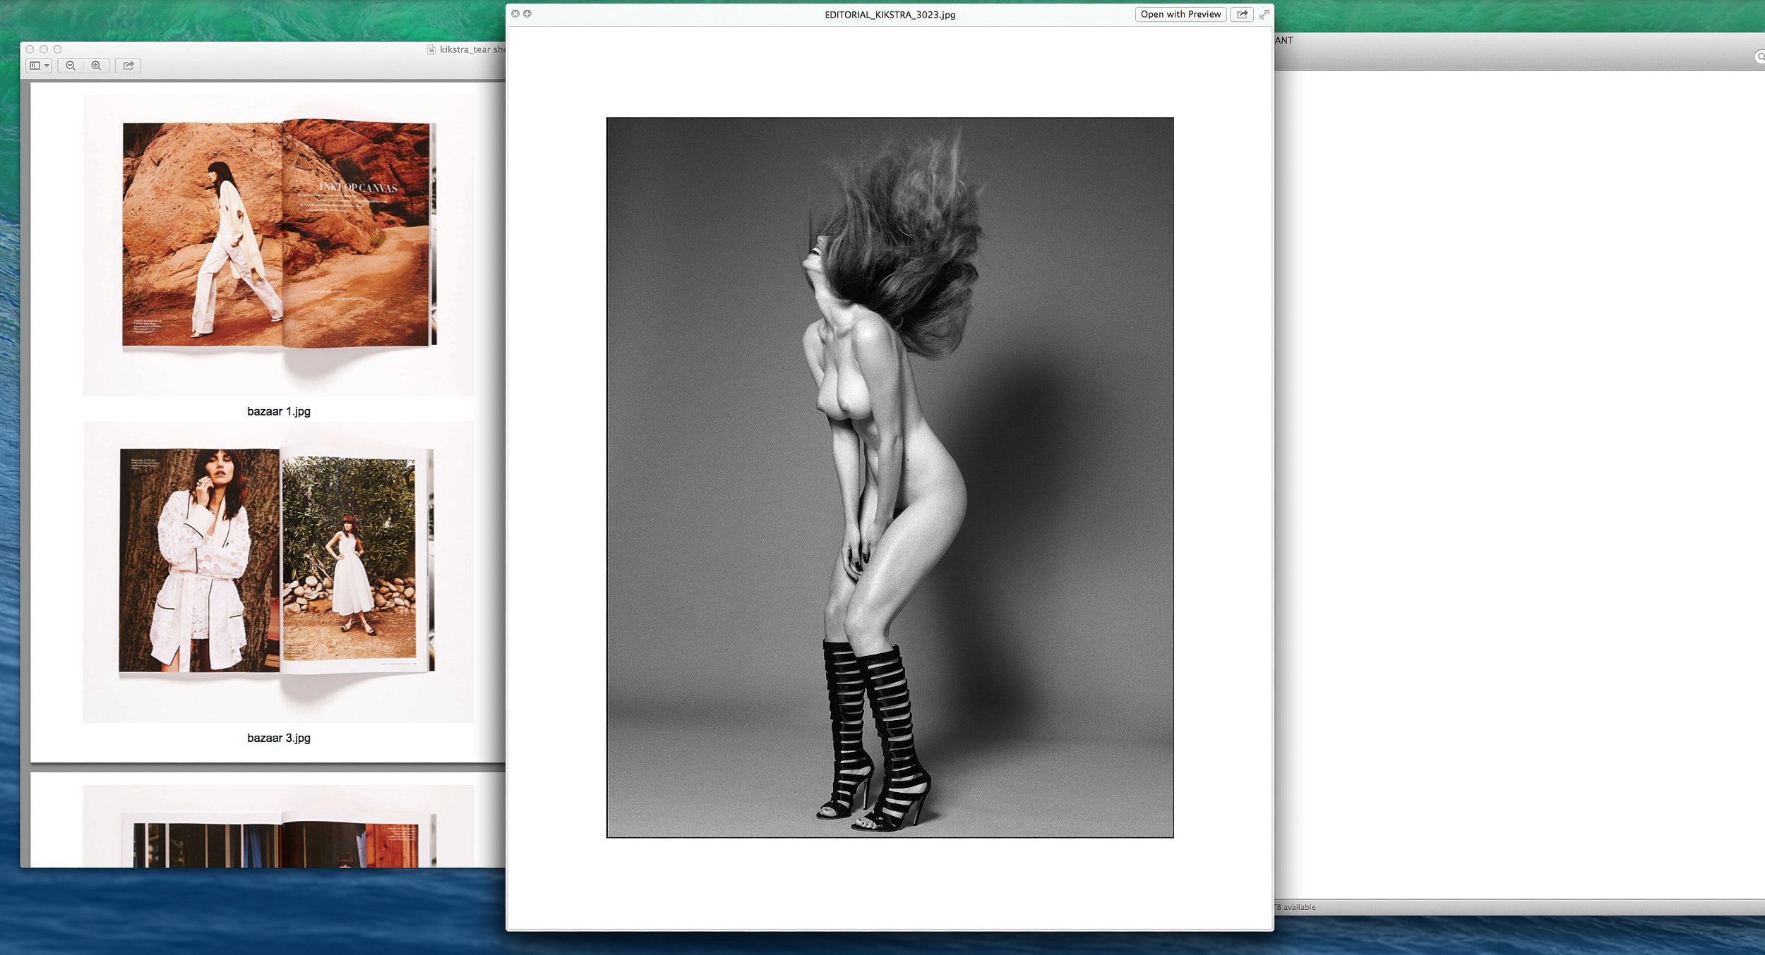The image size is (1765, 955).
Task: Zoom in on the kikstra_tear document
Action: (97, 66)
